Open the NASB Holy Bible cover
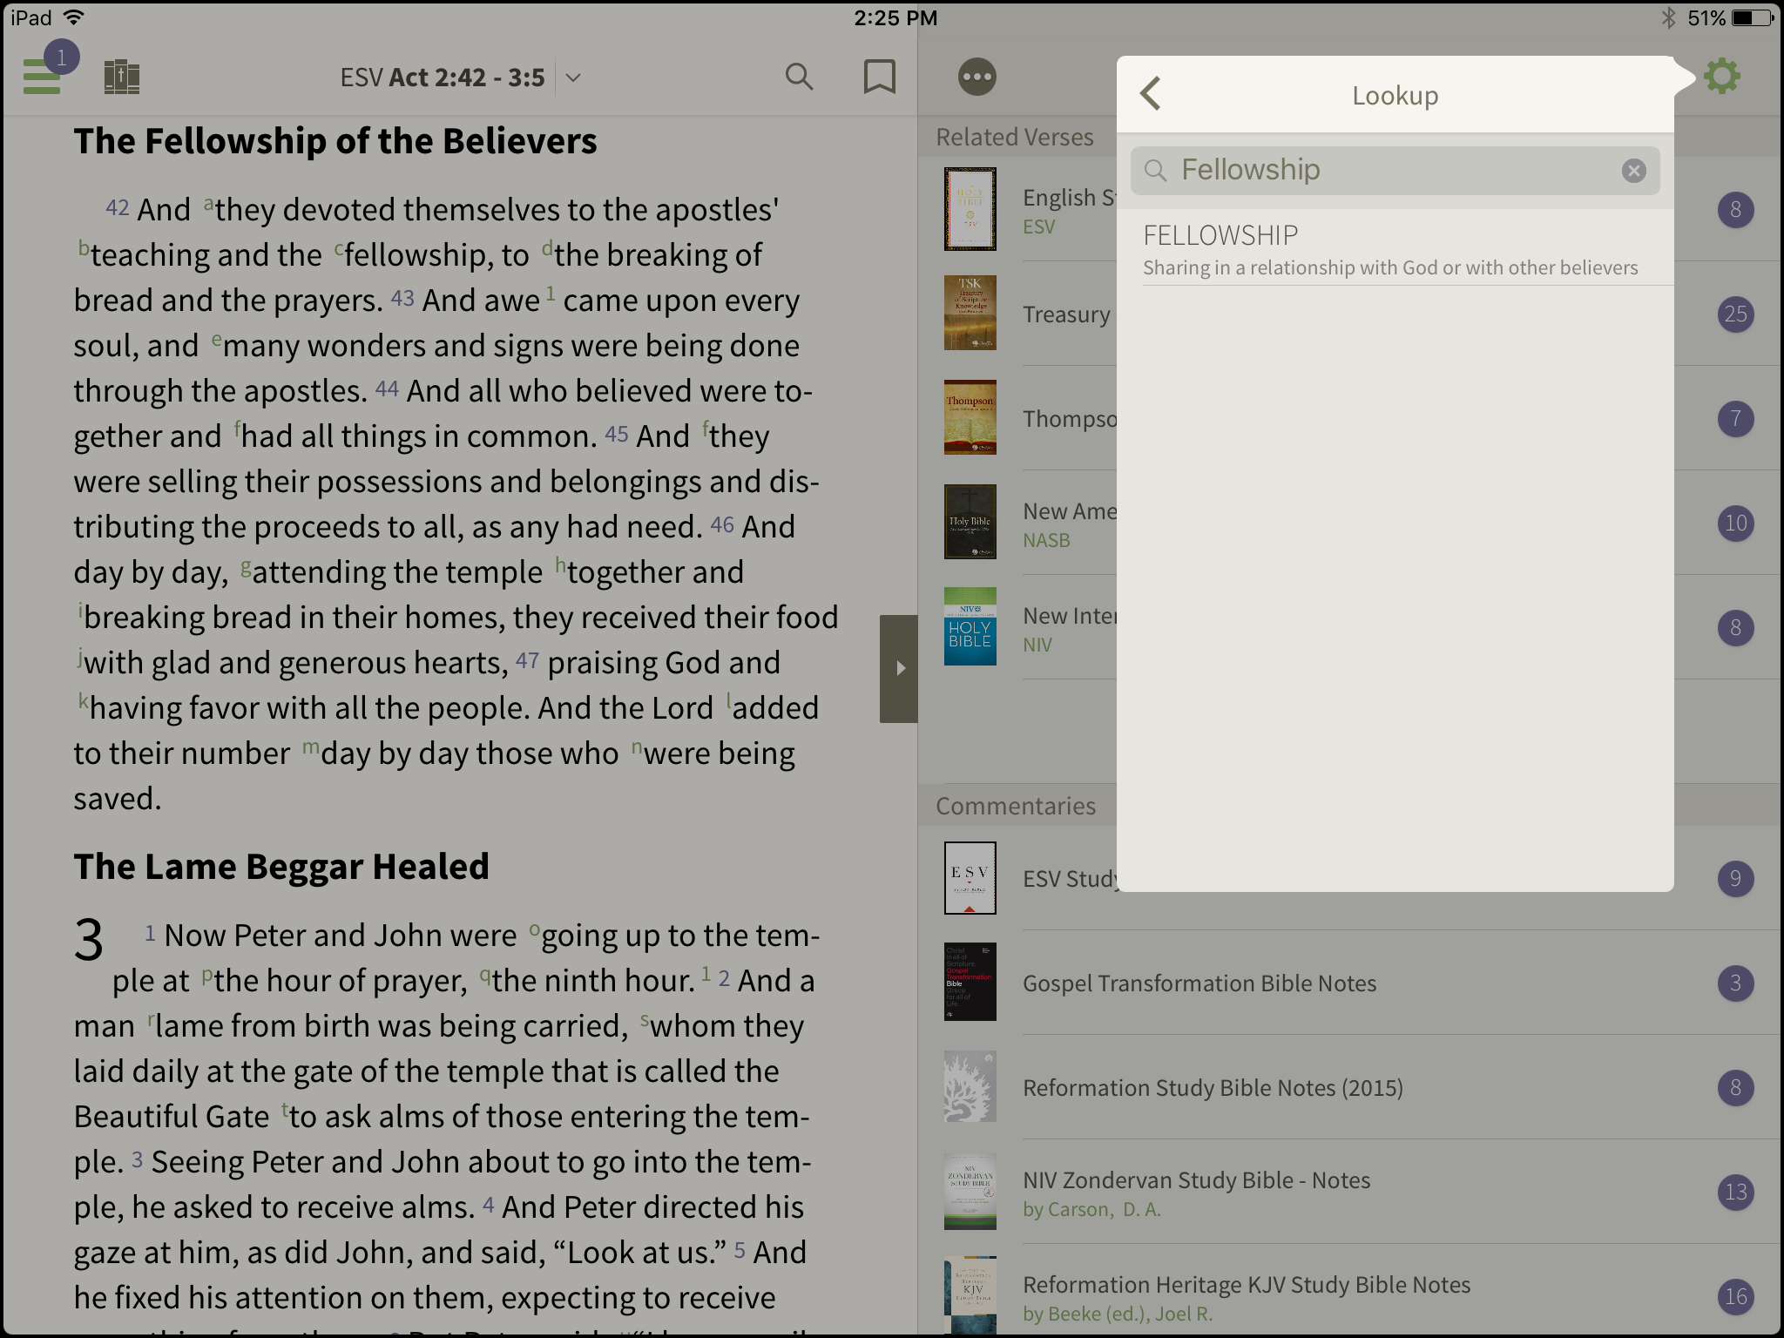 pos(970,522)
